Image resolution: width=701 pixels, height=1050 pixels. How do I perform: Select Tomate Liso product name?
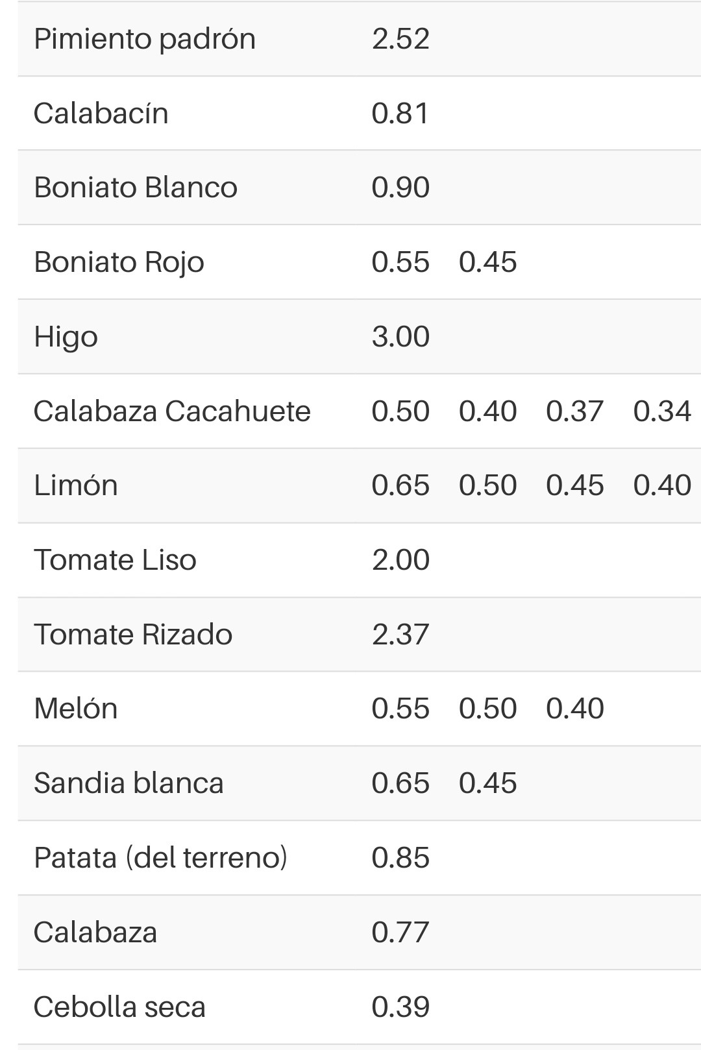[115, 560]
